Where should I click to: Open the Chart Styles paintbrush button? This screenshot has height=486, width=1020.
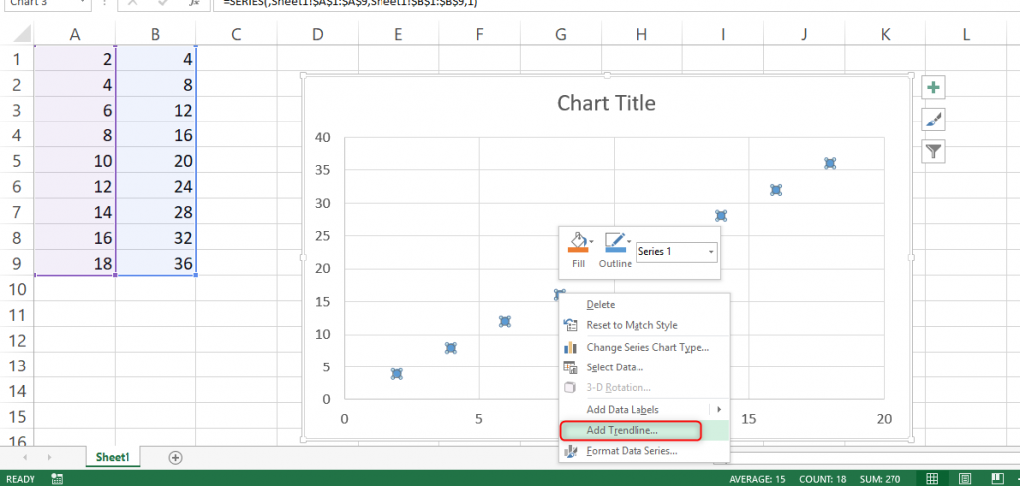click(933, 120)
